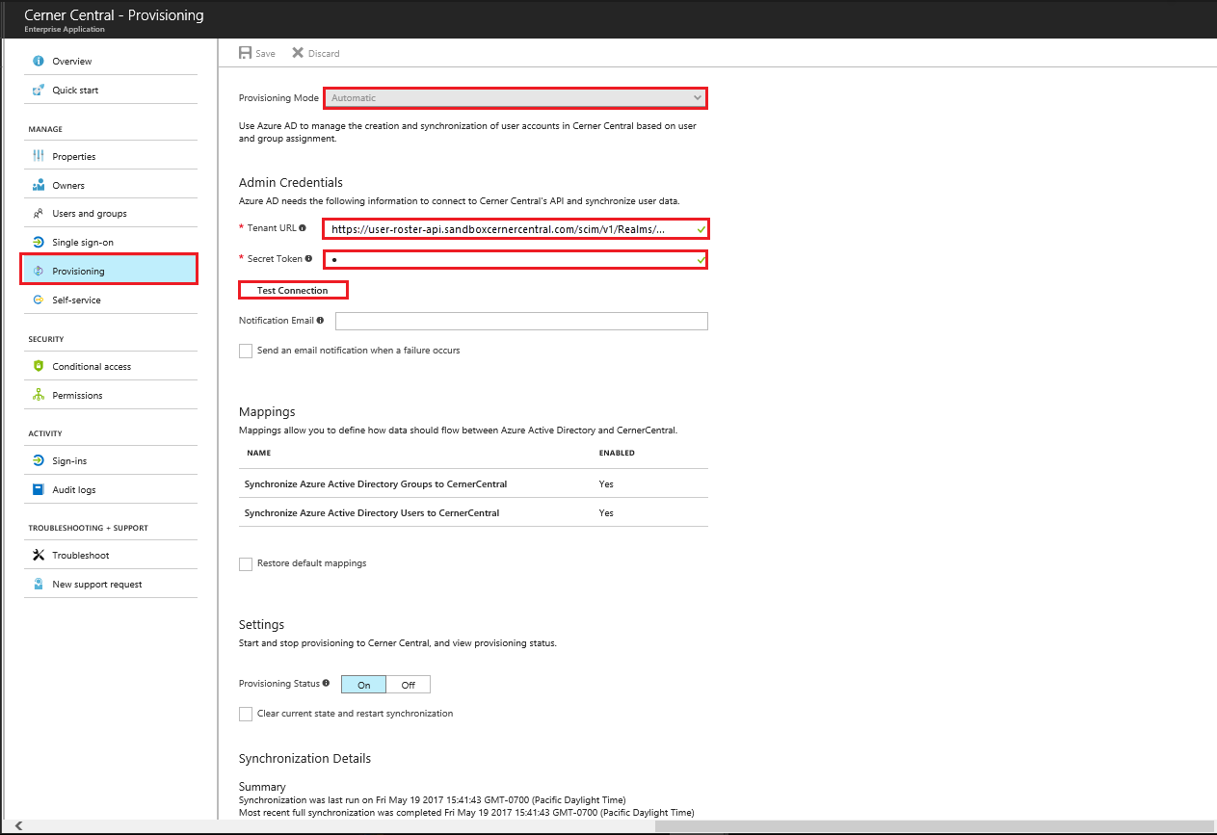Viewport: 1217px width, 835px height.
Task: Click the Sign-ins icon
Action: click(x=39, y=460)
